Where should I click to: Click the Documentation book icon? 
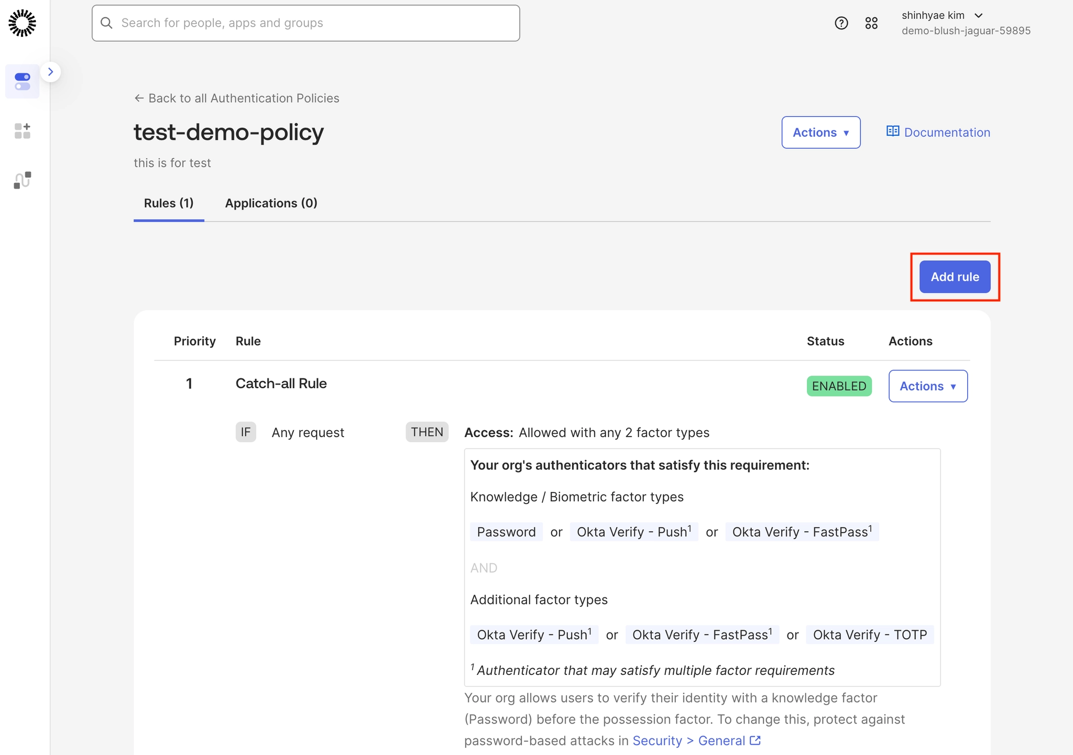point(892,132)
